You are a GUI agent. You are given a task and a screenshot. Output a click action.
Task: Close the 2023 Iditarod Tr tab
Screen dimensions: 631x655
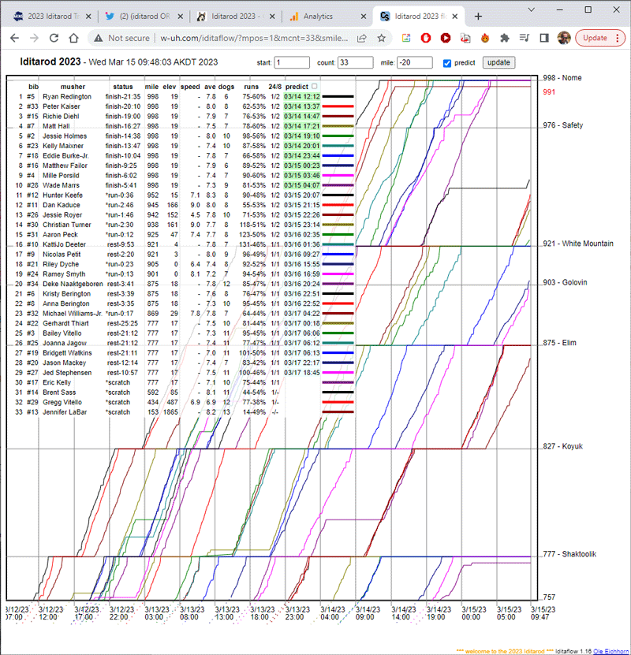click(88, 17)
